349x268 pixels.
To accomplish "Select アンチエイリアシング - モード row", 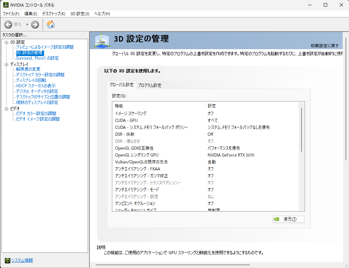I will pyautogui.click(x=205, y=189).
